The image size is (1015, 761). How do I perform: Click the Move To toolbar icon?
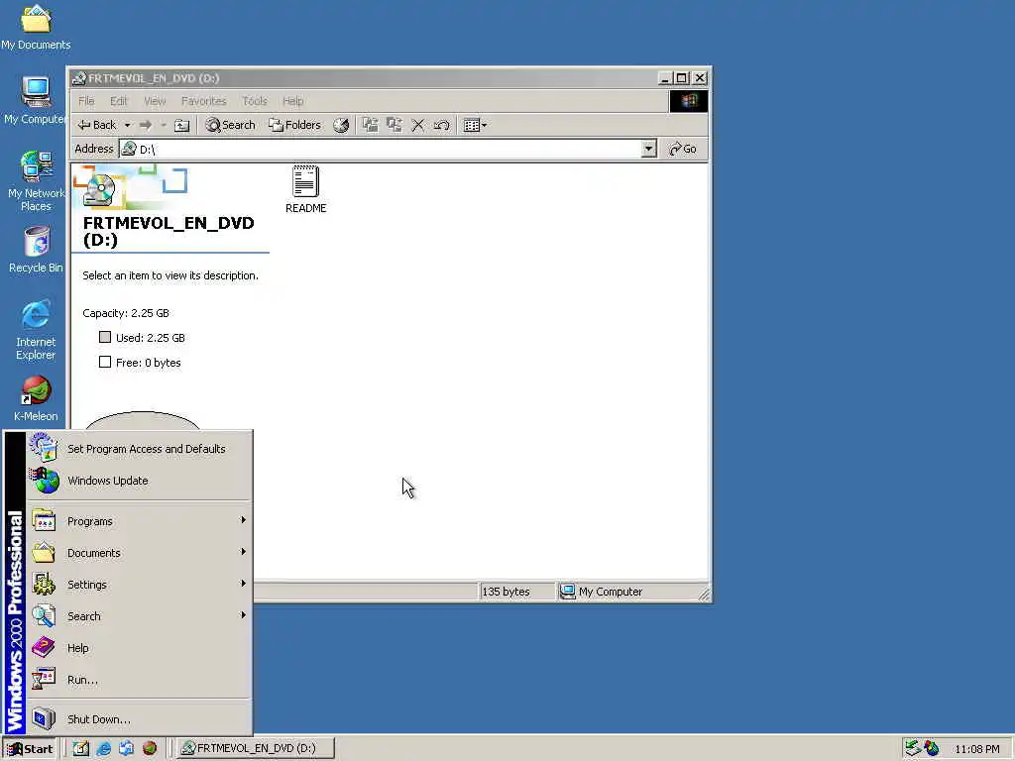[371, 125]
